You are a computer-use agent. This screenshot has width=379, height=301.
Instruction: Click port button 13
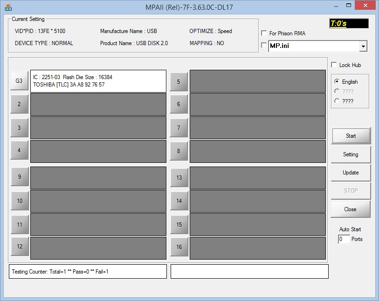[179, 178]
